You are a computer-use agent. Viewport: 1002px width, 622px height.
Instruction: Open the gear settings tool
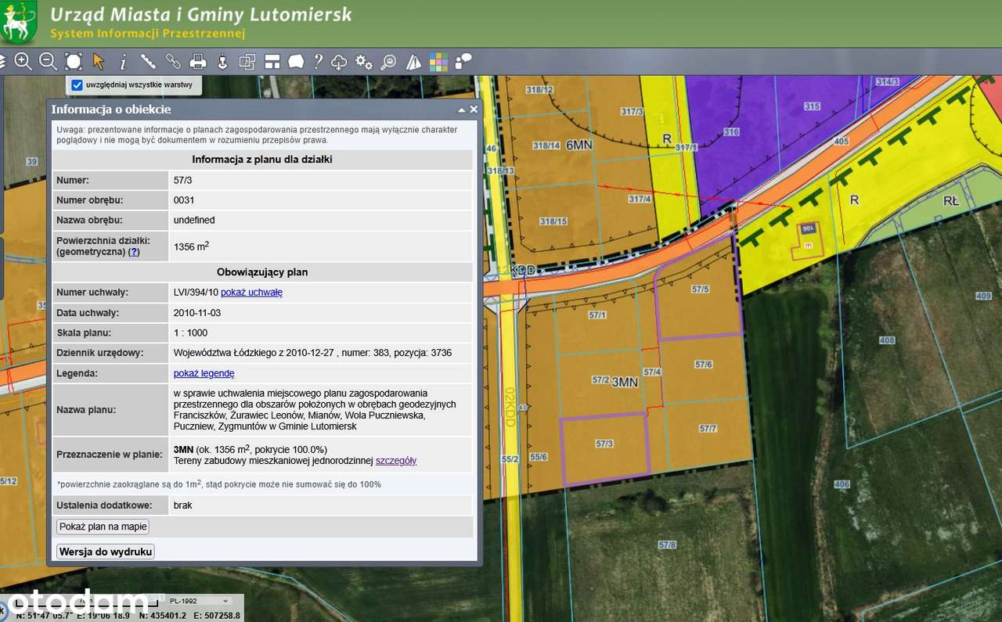[x=364, y=61]
